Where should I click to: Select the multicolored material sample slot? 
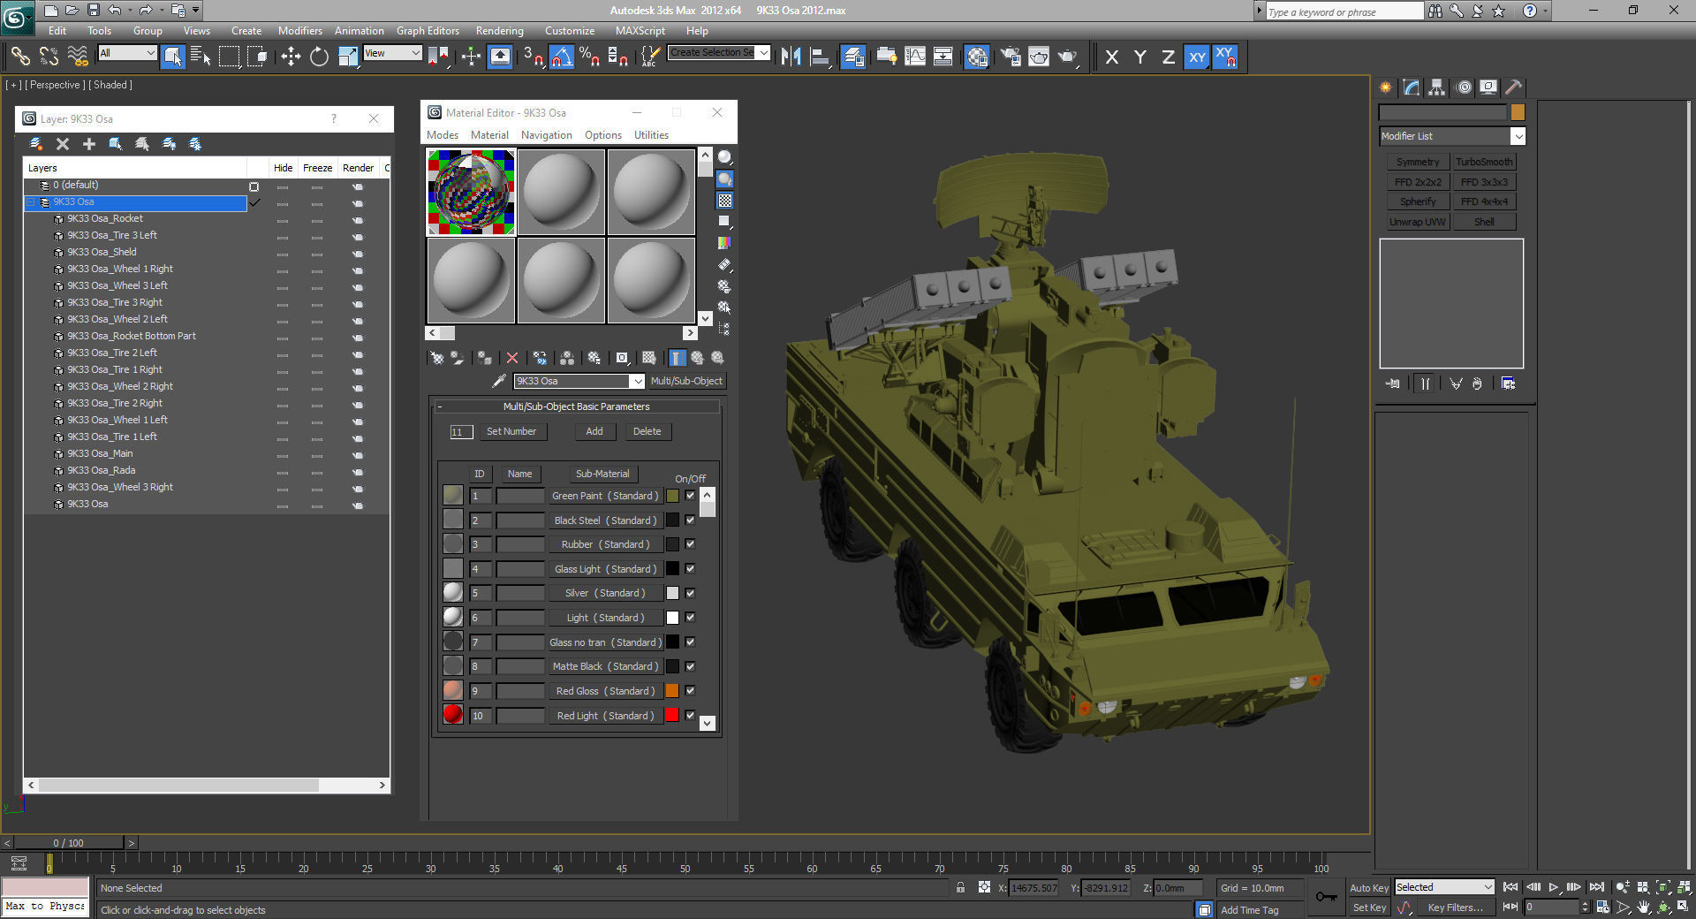pyautogui.click(x=471, y=192)
